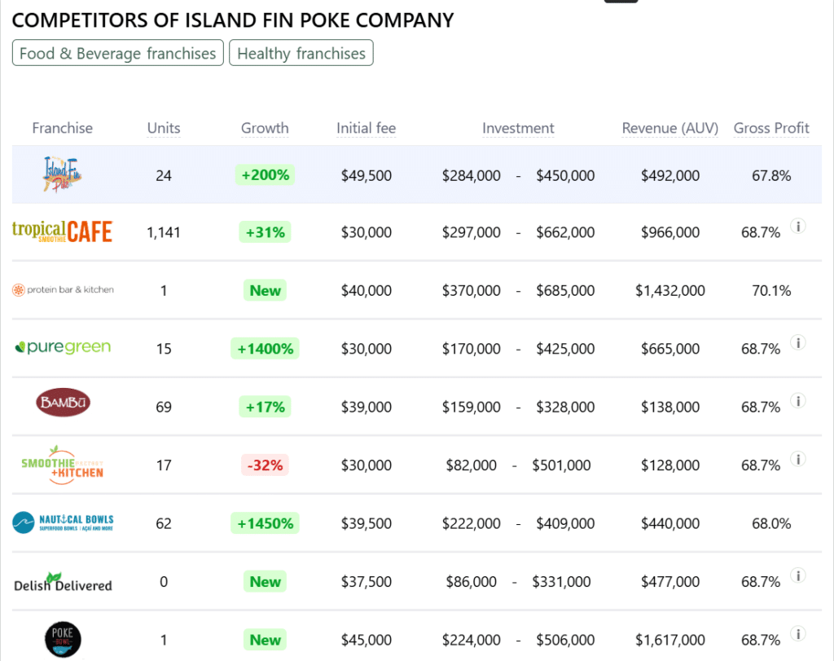Click the $665,000 revenue value
834x661 pixels.
[x=670, y=349]
